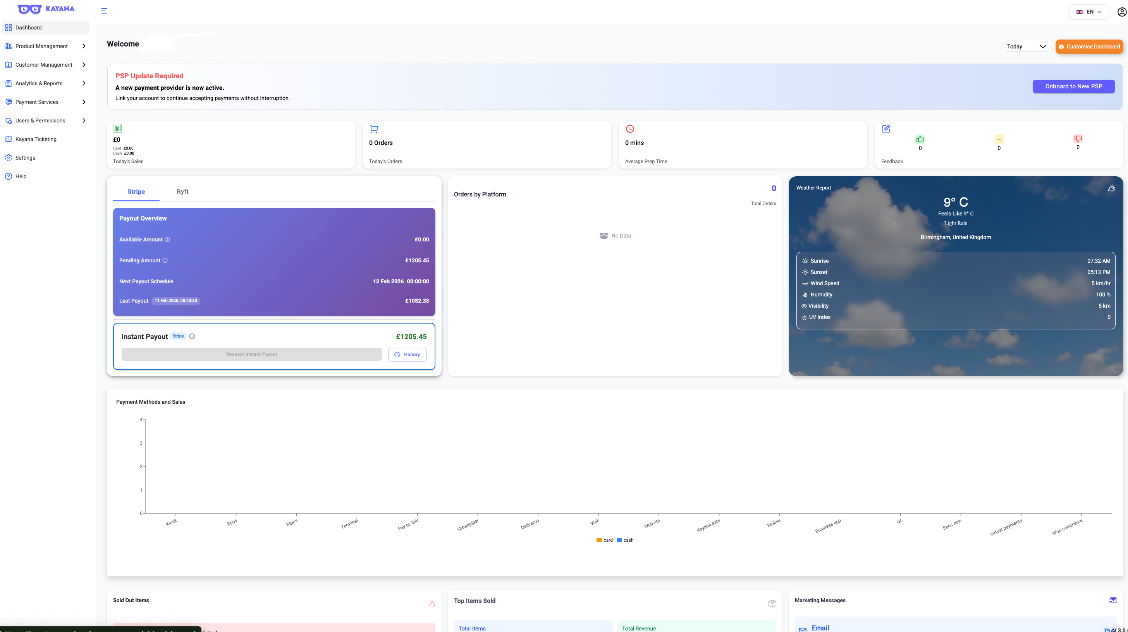This screenshot has width=1128, height=632.
Task: Click the neutral feedback icon
Action: point(999,139)
